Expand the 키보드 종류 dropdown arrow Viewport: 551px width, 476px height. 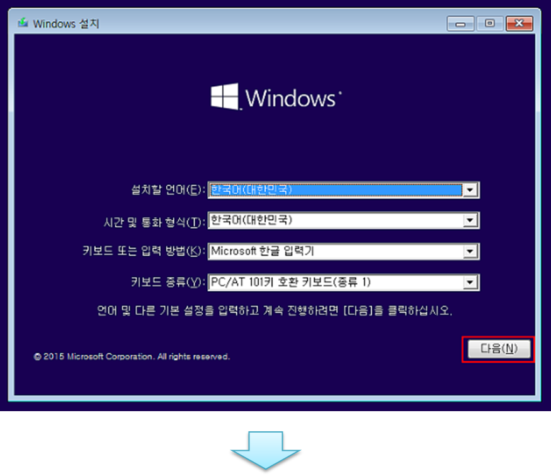470,283
